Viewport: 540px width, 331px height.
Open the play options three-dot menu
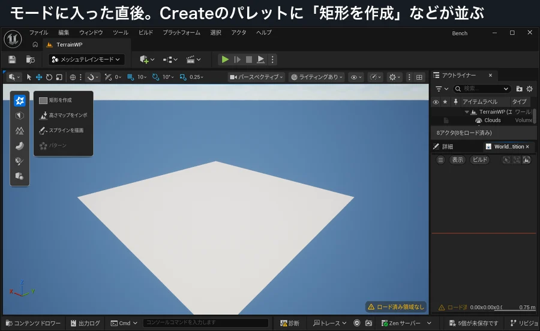(x=272, y=59)
